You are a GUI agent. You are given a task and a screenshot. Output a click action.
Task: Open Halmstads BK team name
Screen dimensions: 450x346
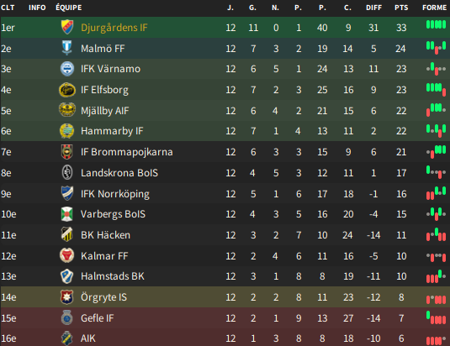point(113,276)
